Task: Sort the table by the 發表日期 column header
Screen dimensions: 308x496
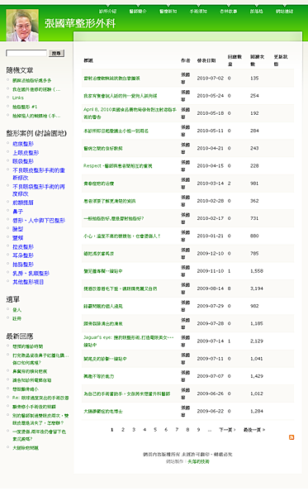Action: pyautogui.click(x=206, y=61)
